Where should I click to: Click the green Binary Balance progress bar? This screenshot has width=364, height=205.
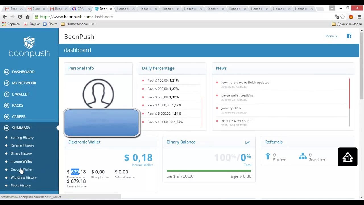click(x=209, y=171)
